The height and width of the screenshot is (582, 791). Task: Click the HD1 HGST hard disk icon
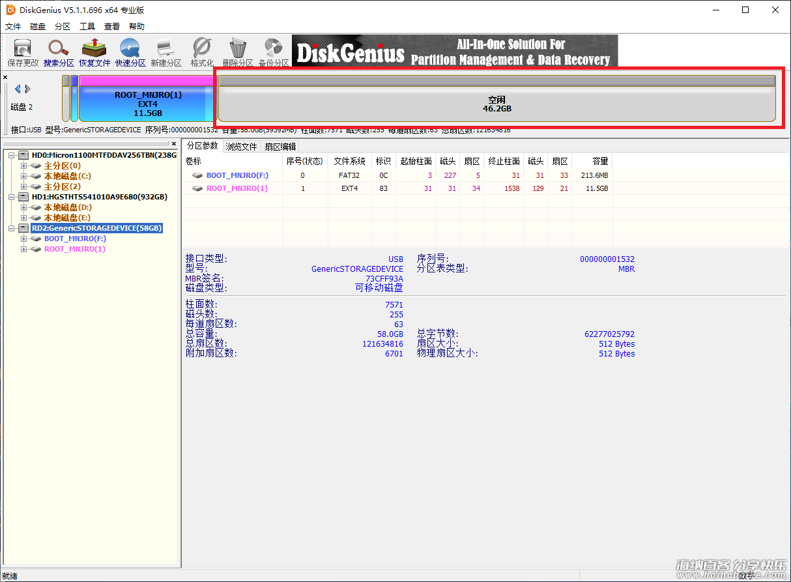[23, 197]
